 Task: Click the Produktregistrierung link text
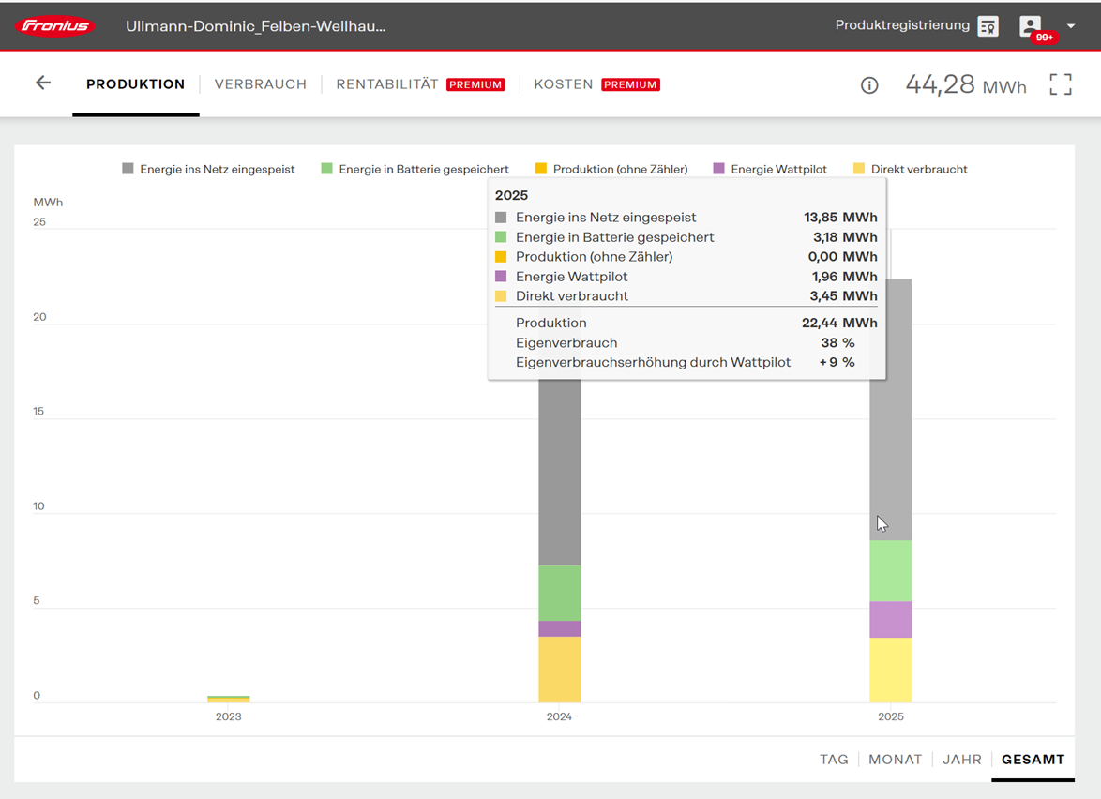click(x=901, y=25)
